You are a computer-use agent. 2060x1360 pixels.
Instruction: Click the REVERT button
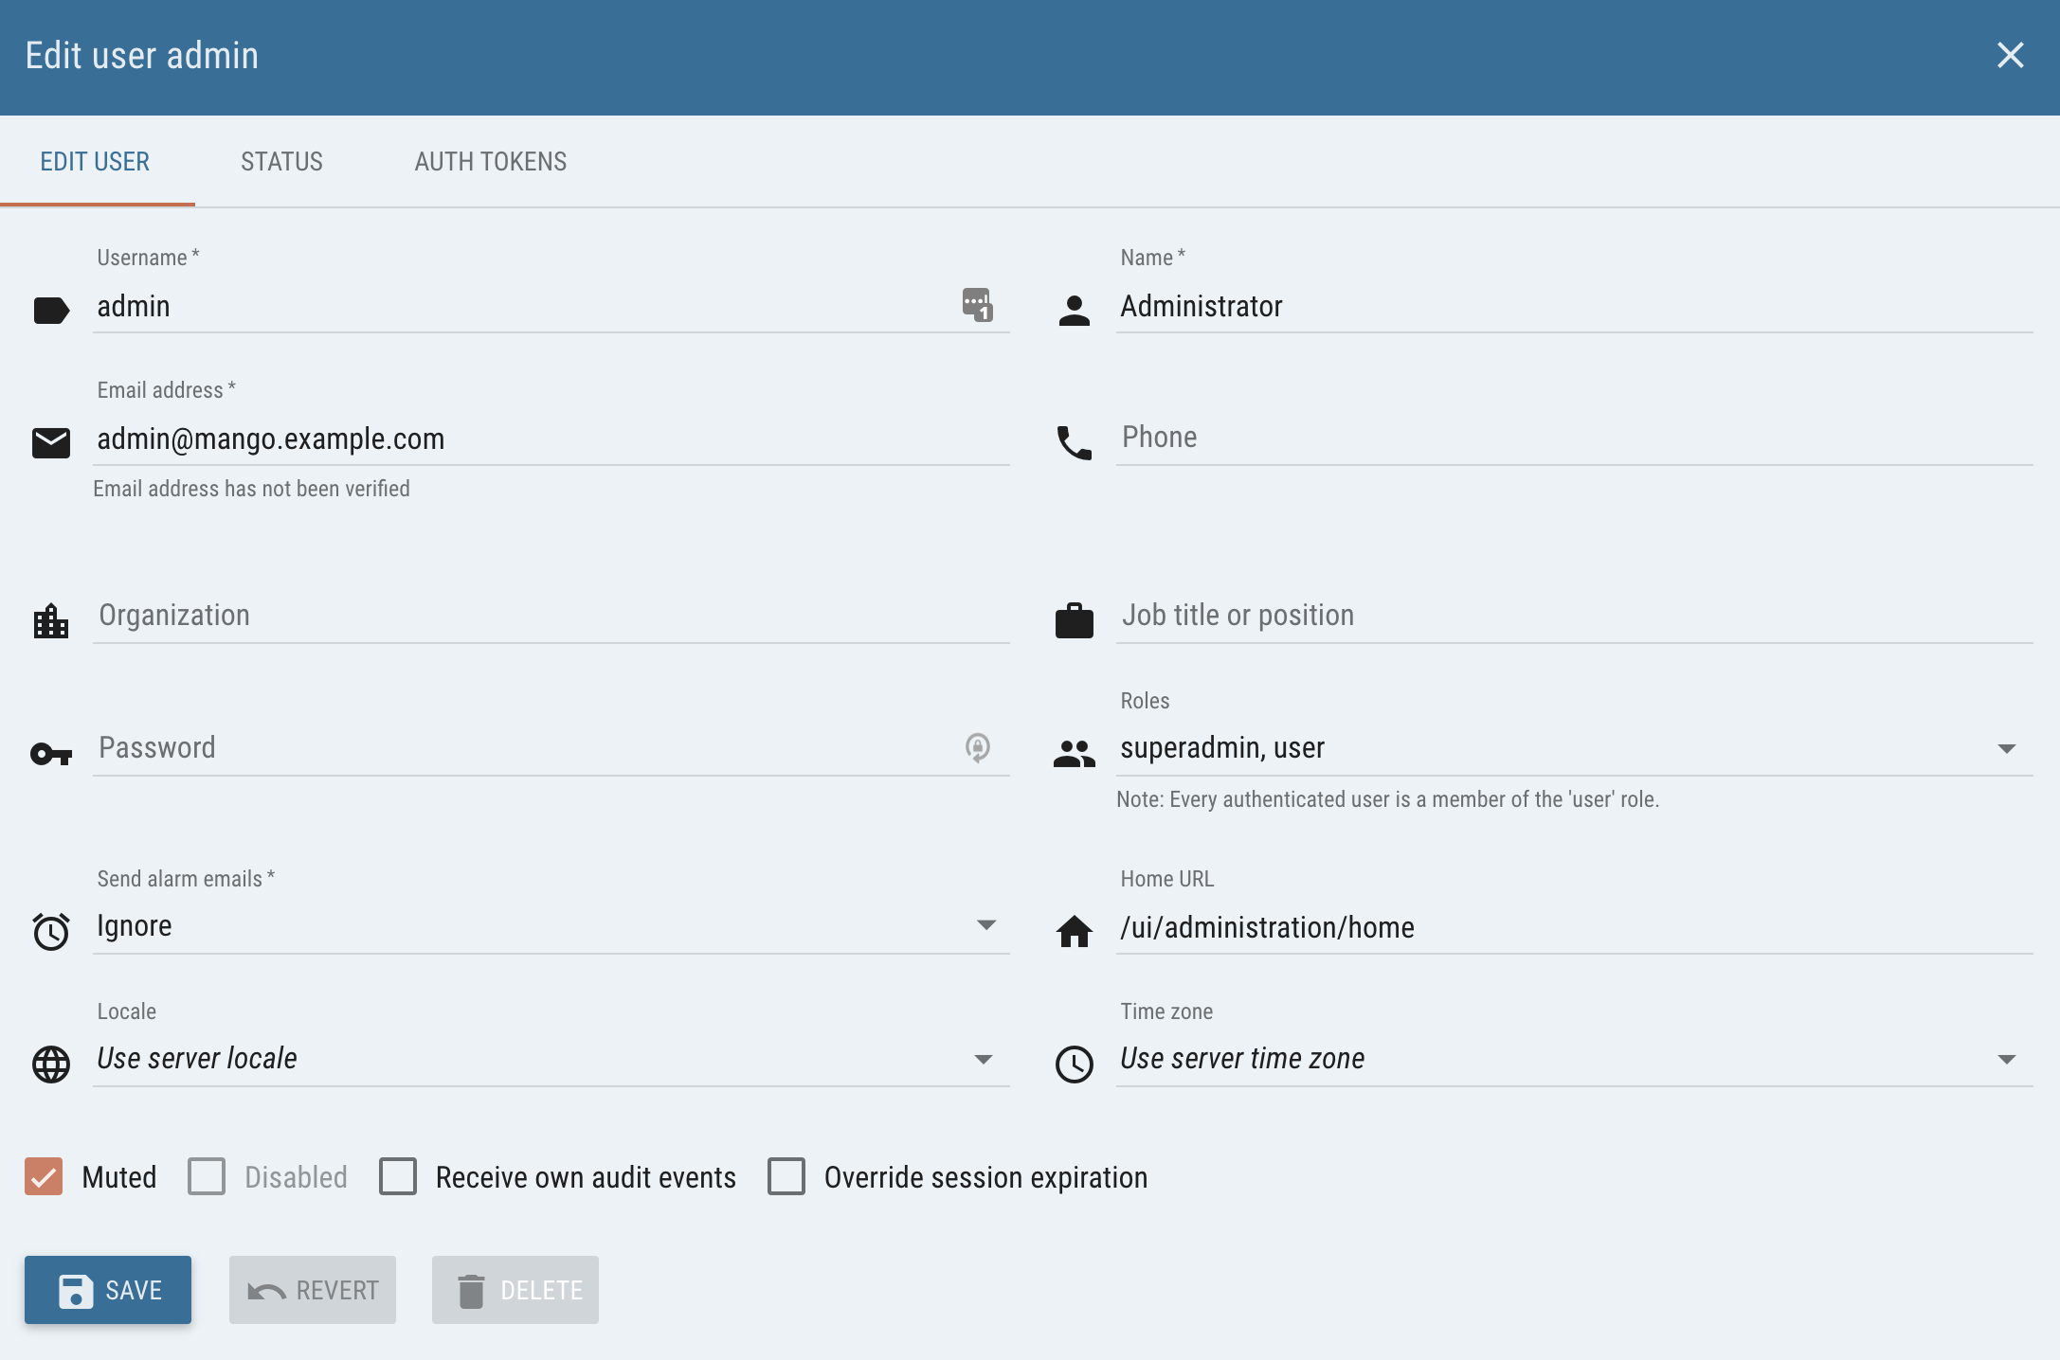(x=313, y=1289)
